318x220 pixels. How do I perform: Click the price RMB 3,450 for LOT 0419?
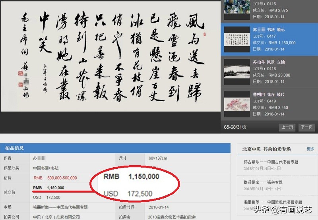278,108
